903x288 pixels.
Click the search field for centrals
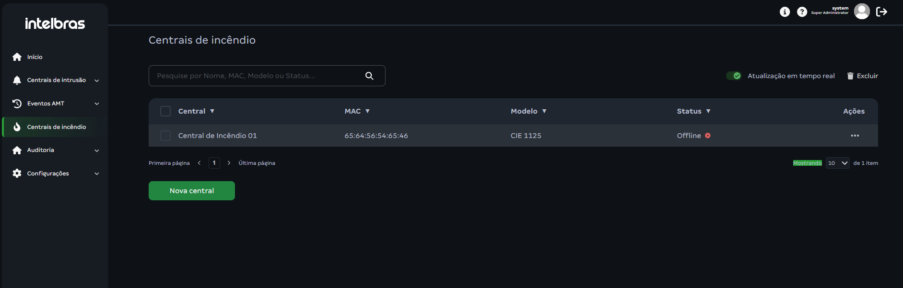click(257, 76)
